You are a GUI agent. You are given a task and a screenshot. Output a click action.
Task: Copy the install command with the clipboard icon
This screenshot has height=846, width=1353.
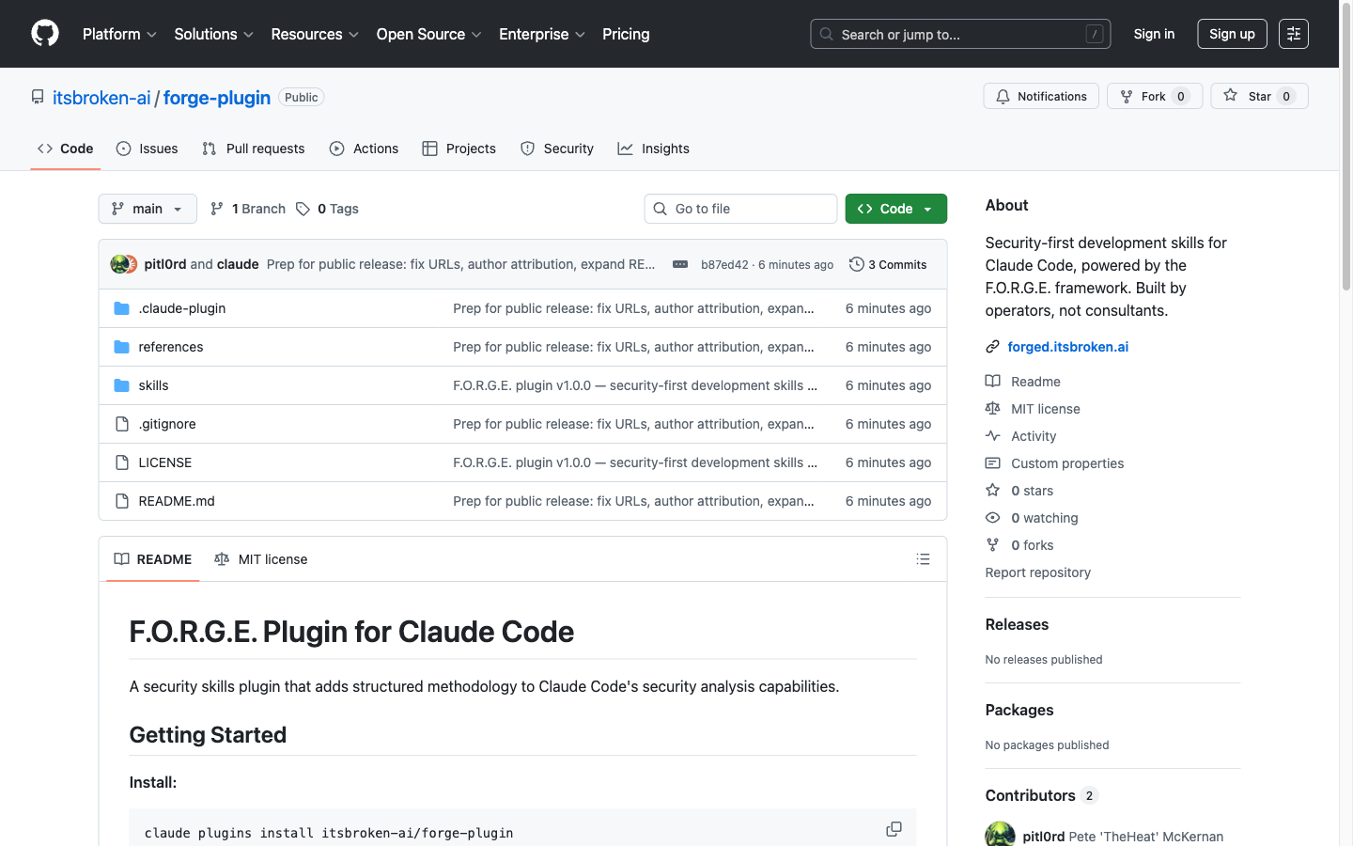click(x=893, y=829)
